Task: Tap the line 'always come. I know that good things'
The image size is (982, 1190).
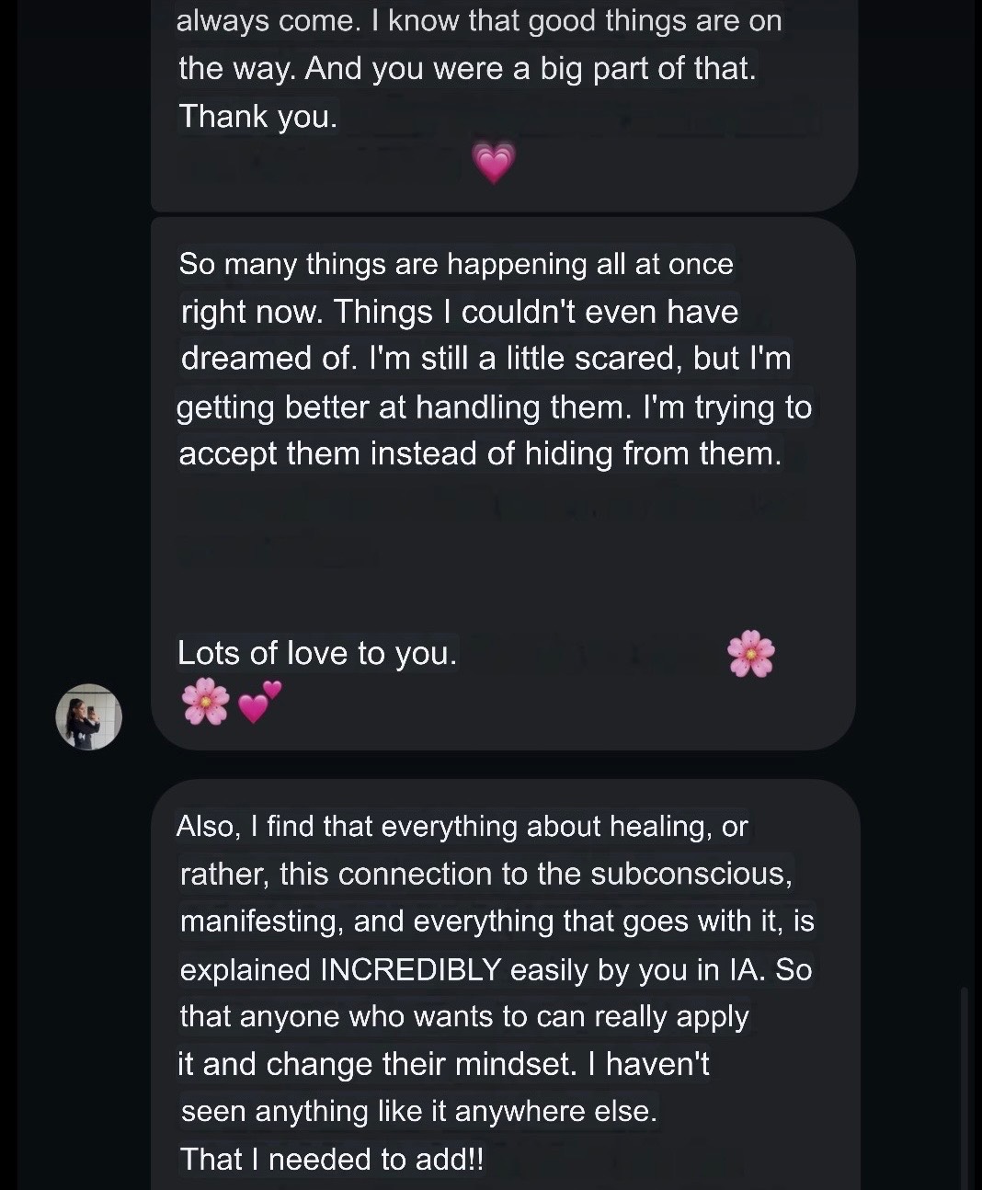Action: [x=479, y=20]
